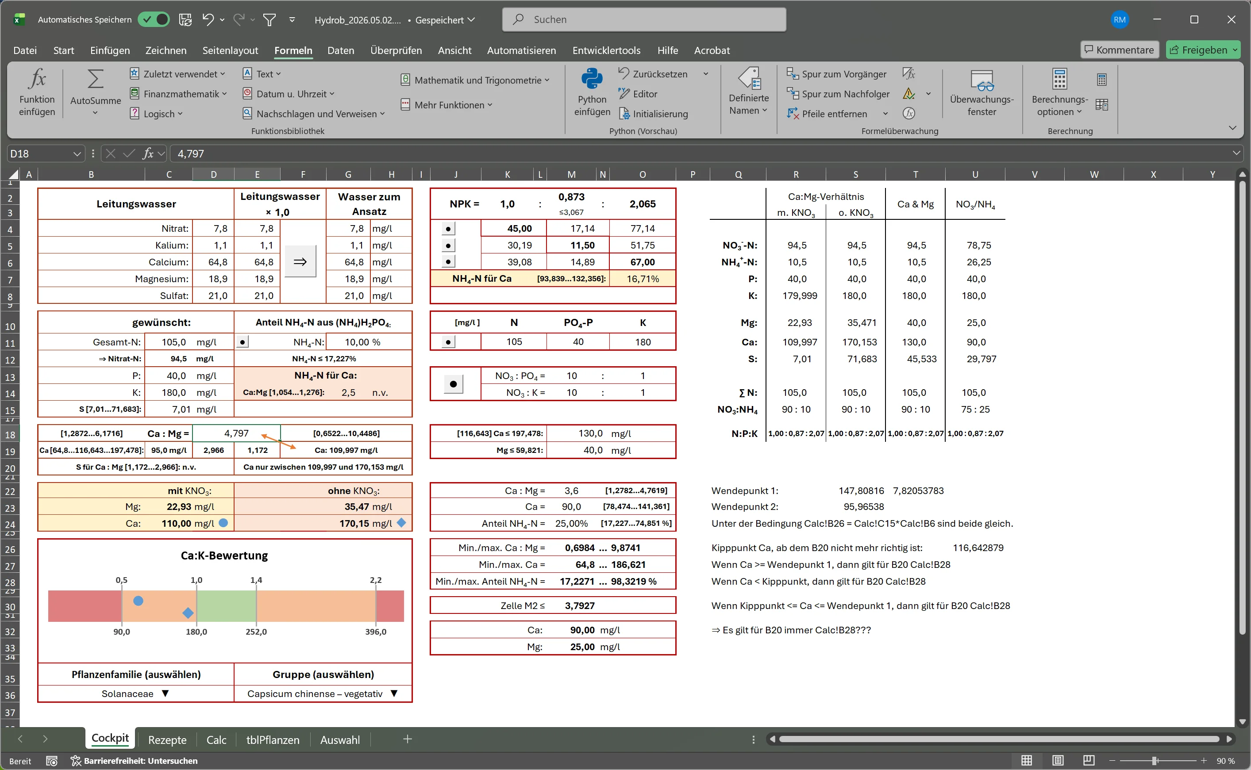
Task: Click the arrow ⇒ transfer button
Action: pos(300,261)
